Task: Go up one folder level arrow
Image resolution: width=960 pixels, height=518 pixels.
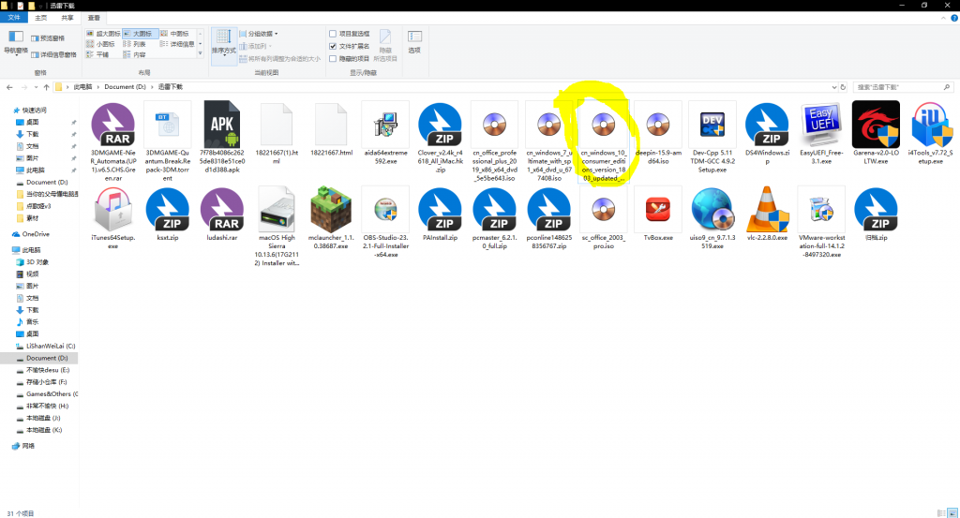Action: pos(46,87)
